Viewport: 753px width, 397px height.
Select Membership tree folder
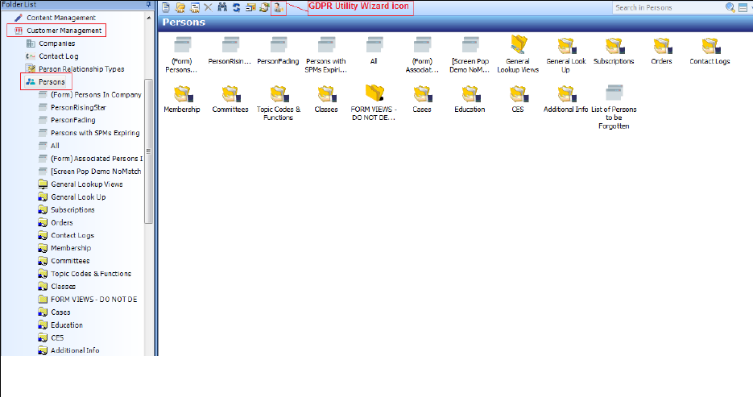click(71, 248)
